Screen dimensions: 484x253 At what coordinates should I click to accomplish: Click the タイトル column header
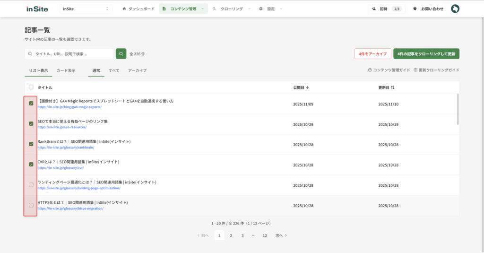coord(45,87)
